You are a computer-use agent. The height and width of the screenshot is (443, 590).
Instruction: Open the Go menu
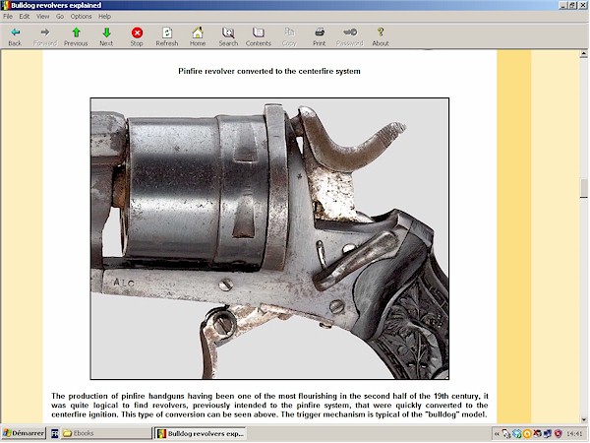click(60, 16)
